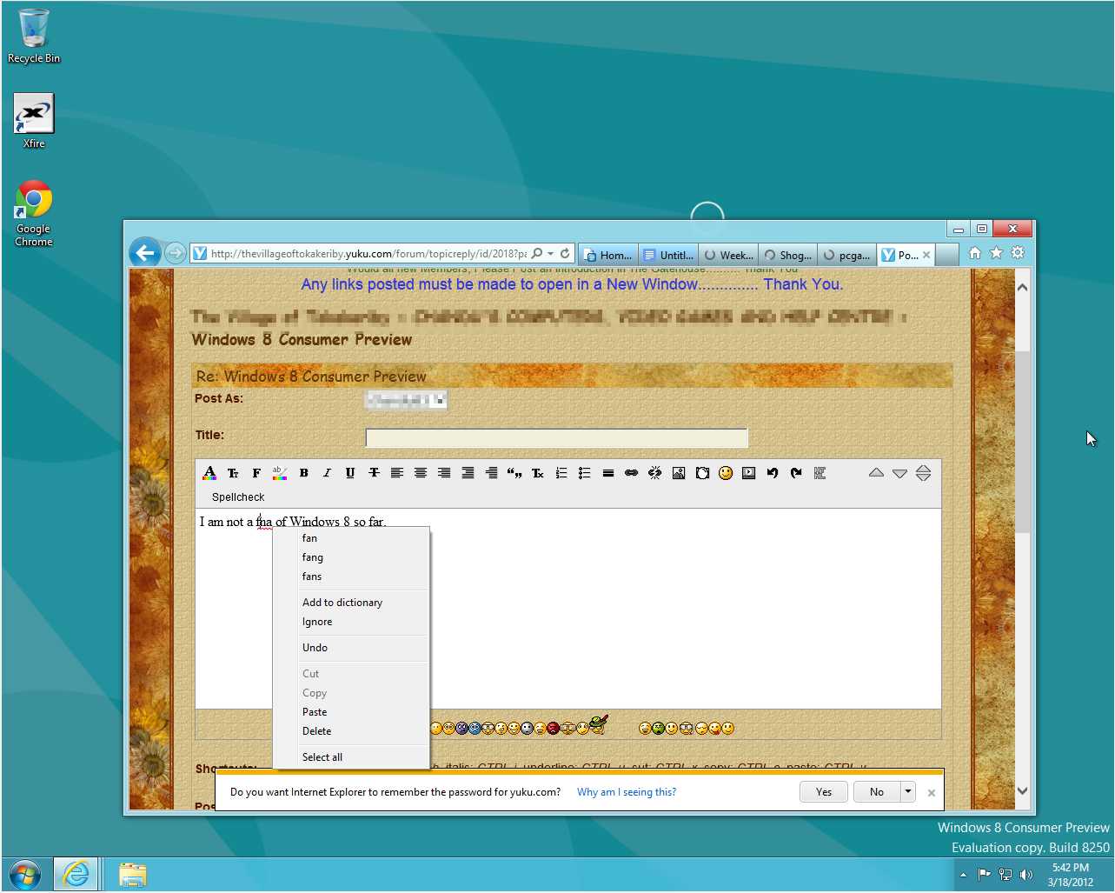Click Spellcheck in the editor toolbar
Viewport: 1115px width, 893px height.
(238, 497)
